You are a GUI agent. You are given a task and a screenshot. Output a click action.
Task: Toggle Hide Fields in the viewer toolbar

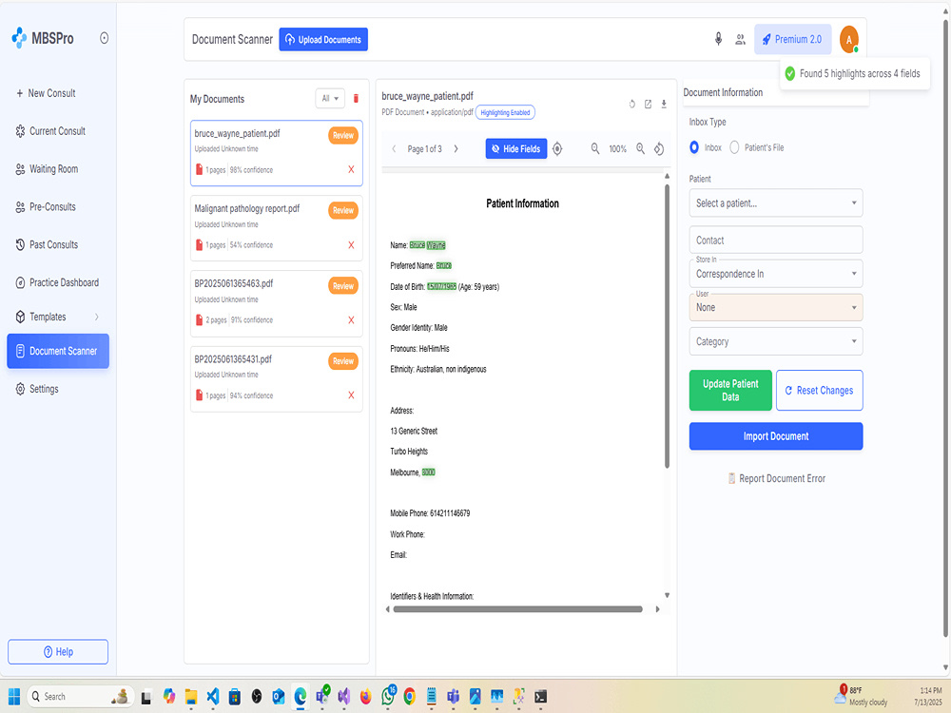pos(516,148)
